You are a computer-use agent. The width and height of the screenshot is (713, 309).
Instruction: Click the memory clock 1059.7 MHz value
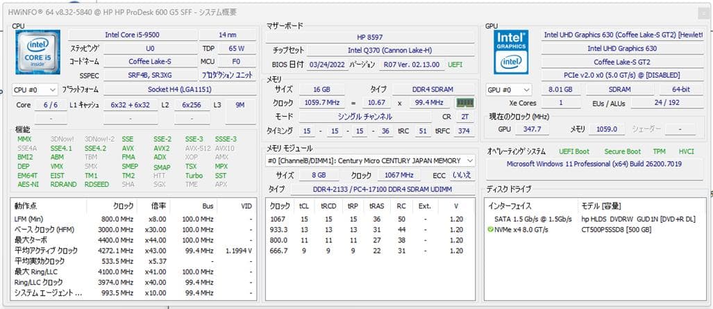[322, 103]
